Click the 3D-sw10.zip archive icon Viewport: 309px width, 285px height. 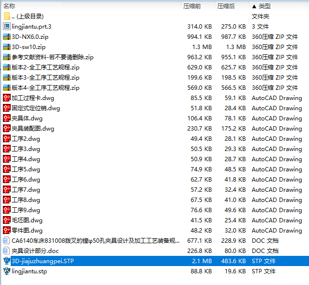tap(7, 47)
